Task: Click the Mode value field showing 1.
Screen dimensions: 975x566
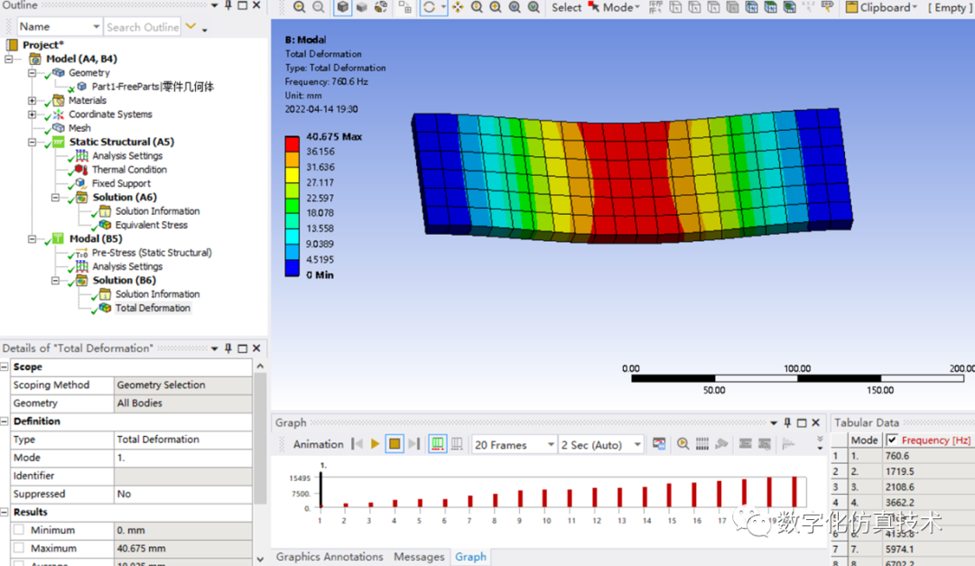Action: [182, 457]
